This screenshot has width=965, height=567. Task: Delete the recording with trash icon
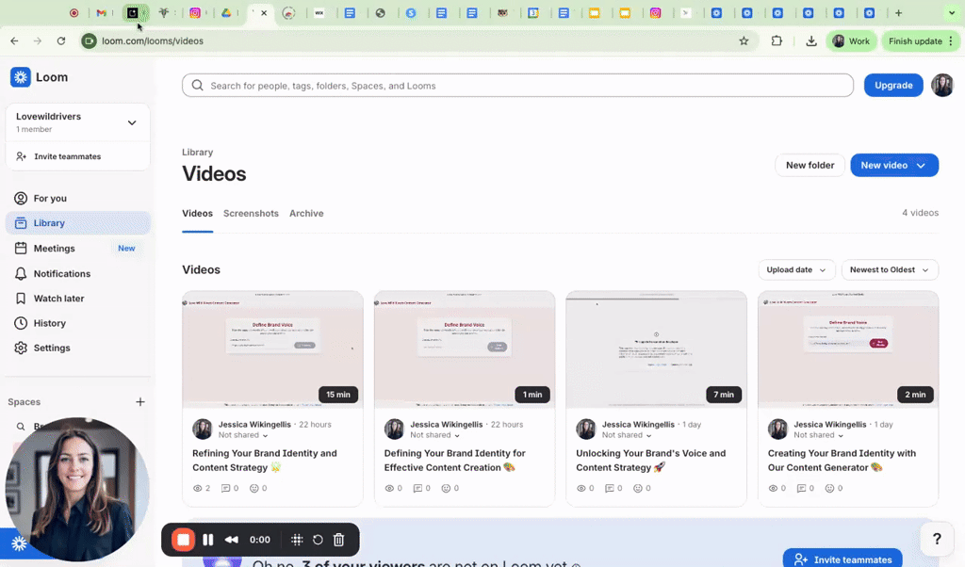(x=338, y=540)
